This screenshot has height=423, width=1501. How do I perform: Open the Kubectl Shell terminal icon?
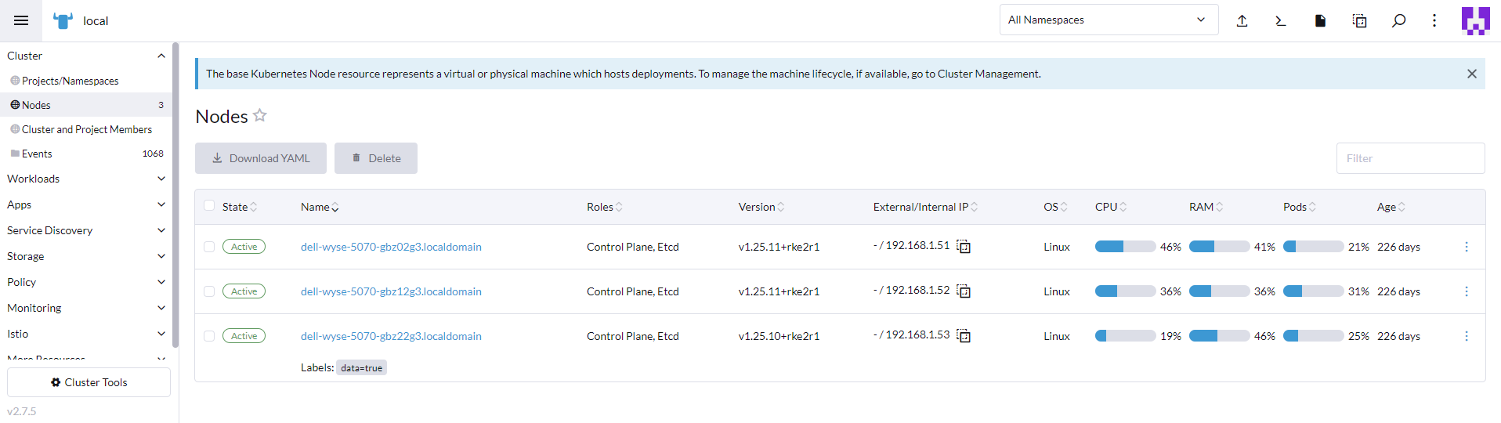(x=1281, y=21)
